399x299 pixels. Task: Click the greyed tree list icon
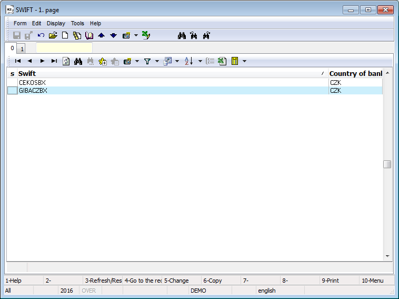[x=210, y=61]
